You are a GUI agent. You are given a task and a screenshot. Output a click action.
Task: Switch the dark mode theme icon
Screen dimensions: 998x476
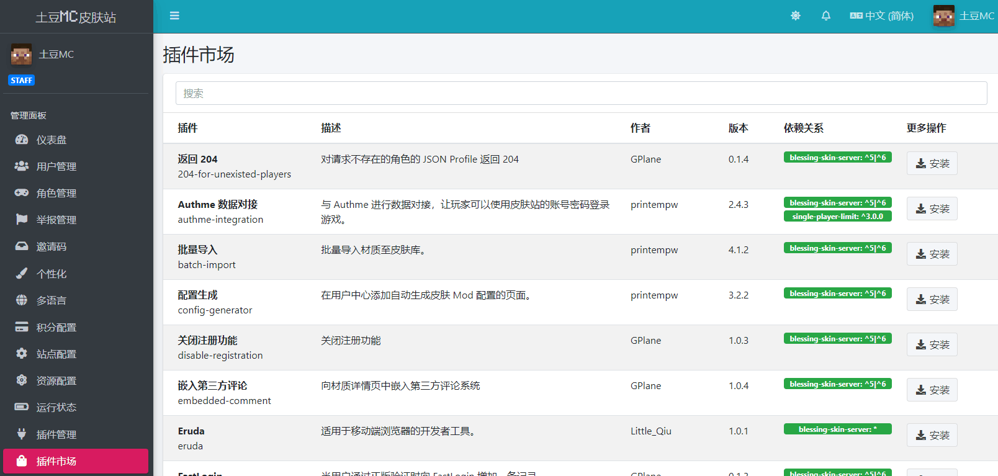pyautogui.click(x=796, y=16)
